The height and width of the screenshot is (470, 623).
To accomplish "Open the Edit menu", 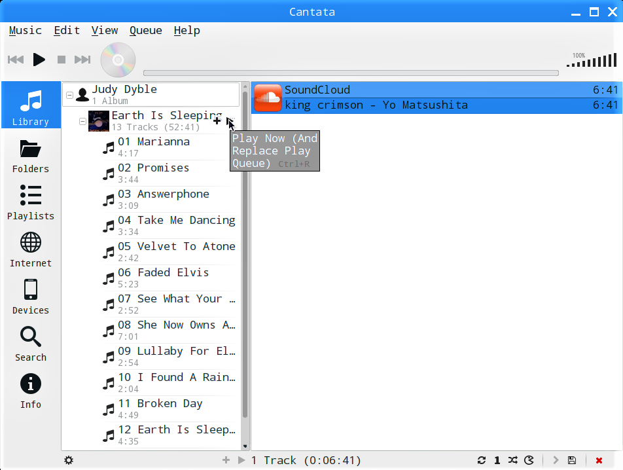I will (67, 31).
